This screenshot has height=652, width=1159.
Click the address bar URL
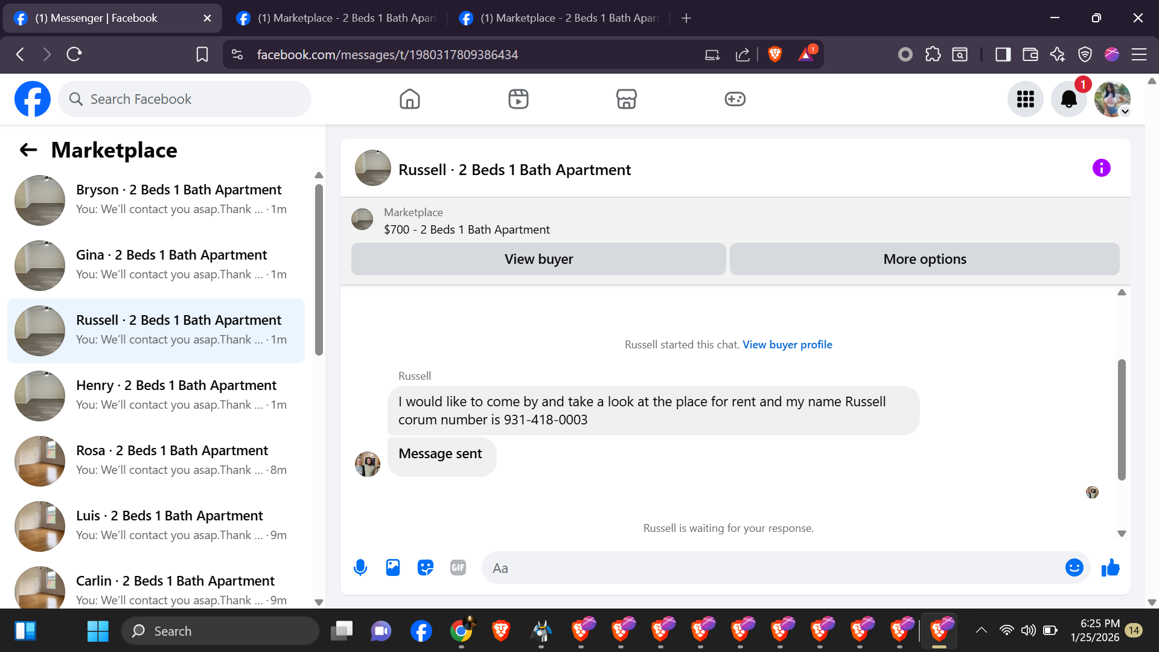coord(388,54)
